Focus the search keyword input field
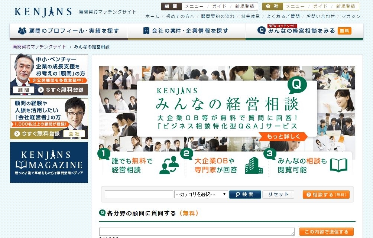373x238 pixels. [139, 194]
